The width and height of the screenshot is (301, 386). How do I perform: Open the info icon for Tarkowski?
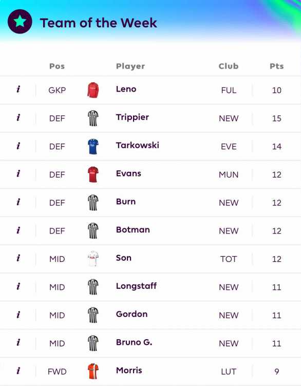click(18, 146)
